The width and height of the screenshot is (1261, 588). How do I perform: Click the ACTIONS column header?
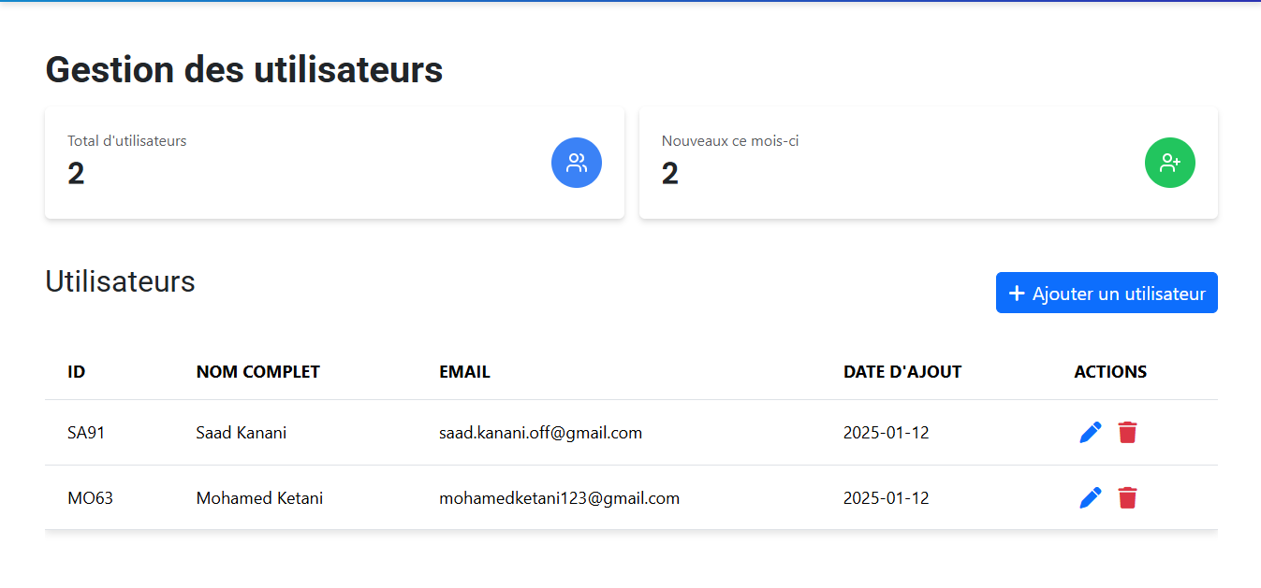pyautogui.click(x=1110, y=371)
